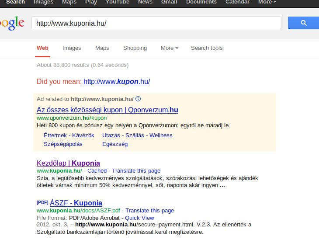Open Maps in the top black bar
This screenshot has height=243, width=319.
pyautogui.click(x=69, y=2)
